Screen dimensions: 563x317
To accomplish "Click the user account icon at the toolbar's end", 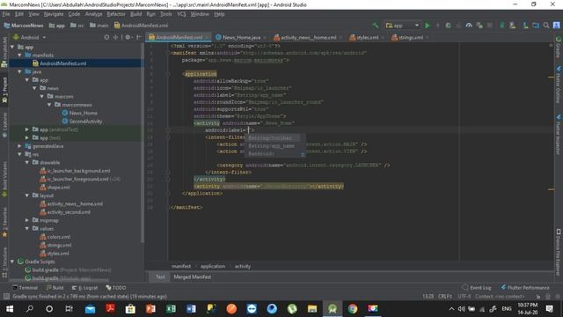I will point(556,26).
